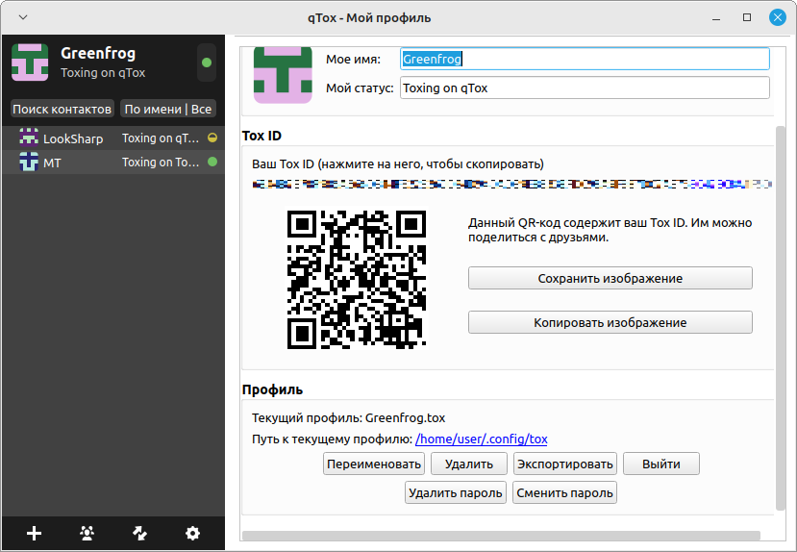Screen dimensions: 797x552
Task: Click 'Выйти' logout button
Action: click(661, 464)
